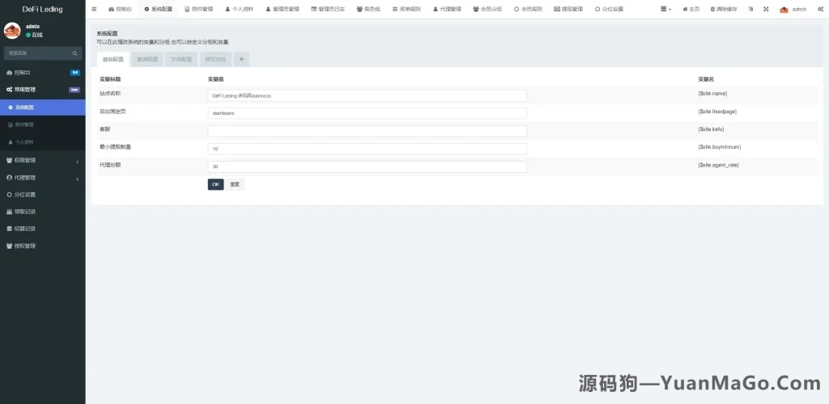Switch to 提现管理 top tab
This screenshot has height=404, width=829.
pos(568,9)
